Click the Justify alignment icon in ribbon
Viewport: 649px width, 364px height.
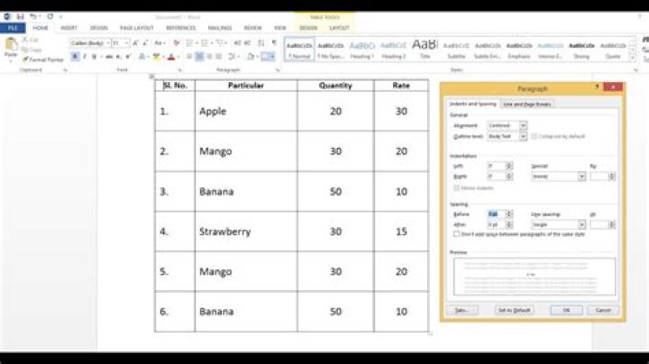[219, 56]
